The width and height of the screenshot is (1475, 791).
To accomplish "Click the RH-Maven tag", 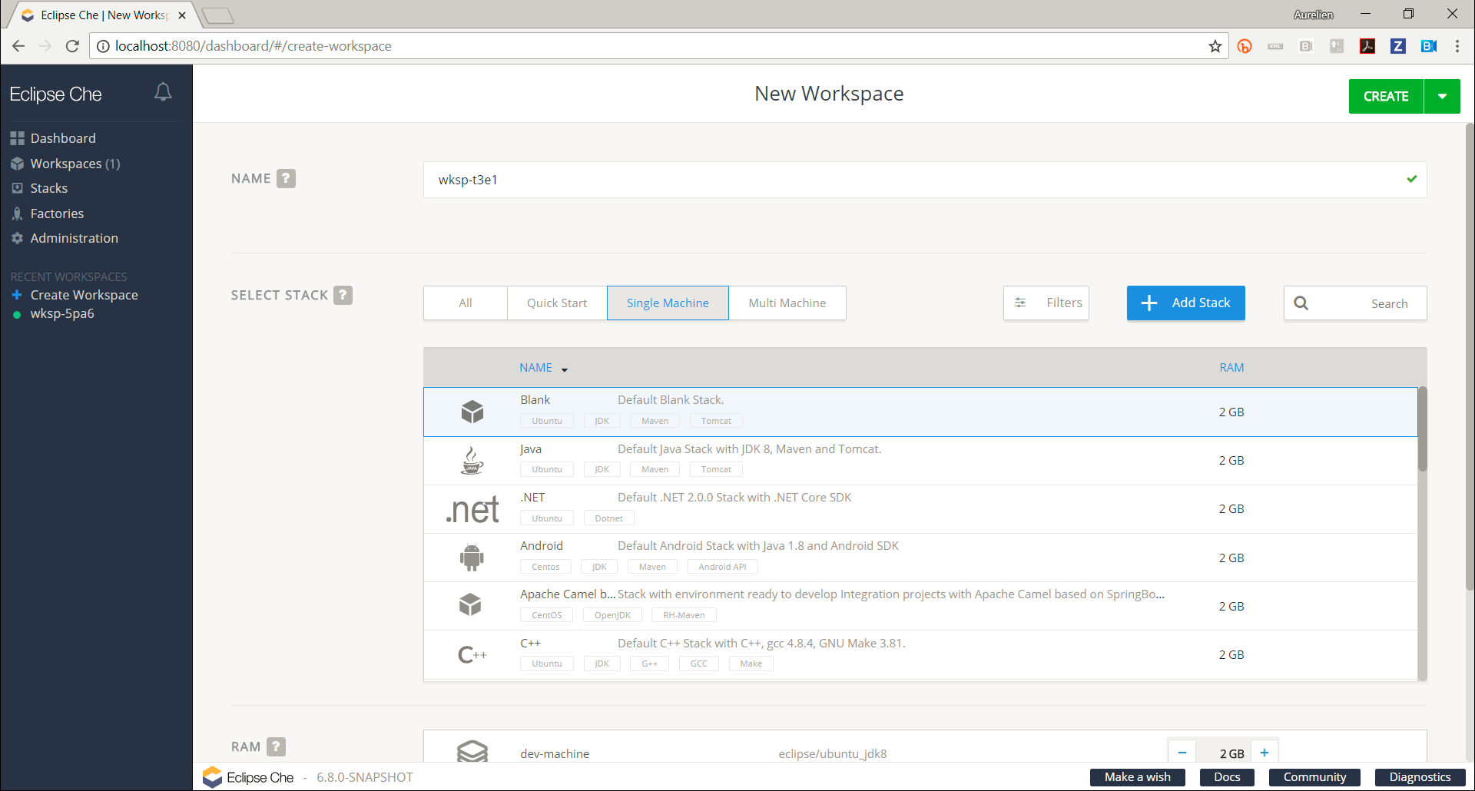I will (684, 615).
